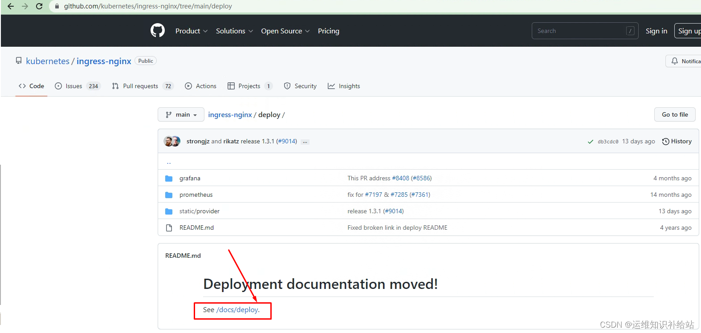The height and width of the screenshot is (333, 701).
Task: Open the grafana folder
Action: (190, 178)
